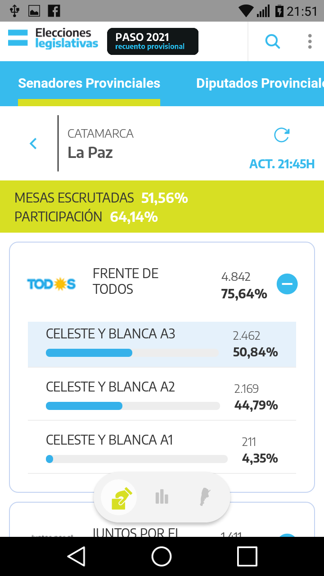Tap the PASO 2021 recuento provisional button
The width and height of the screenshot is (324, 576).
pos(153,41)
